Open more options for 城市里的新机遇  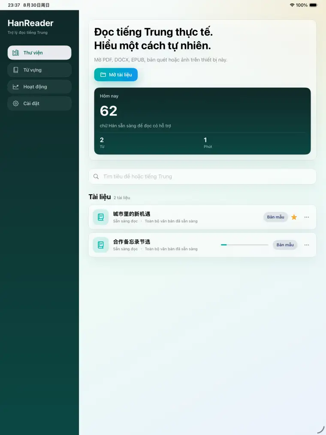tap(307, 217)
